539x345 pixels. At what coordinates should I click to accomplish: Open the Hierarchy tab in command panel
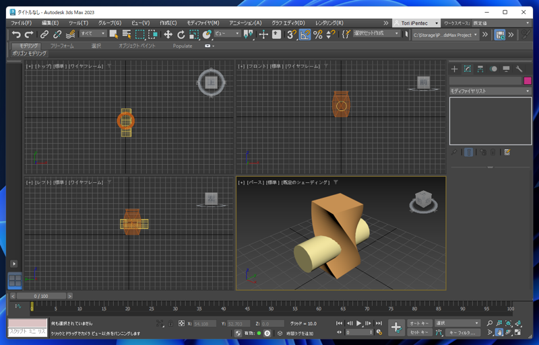tap(480, 69)
